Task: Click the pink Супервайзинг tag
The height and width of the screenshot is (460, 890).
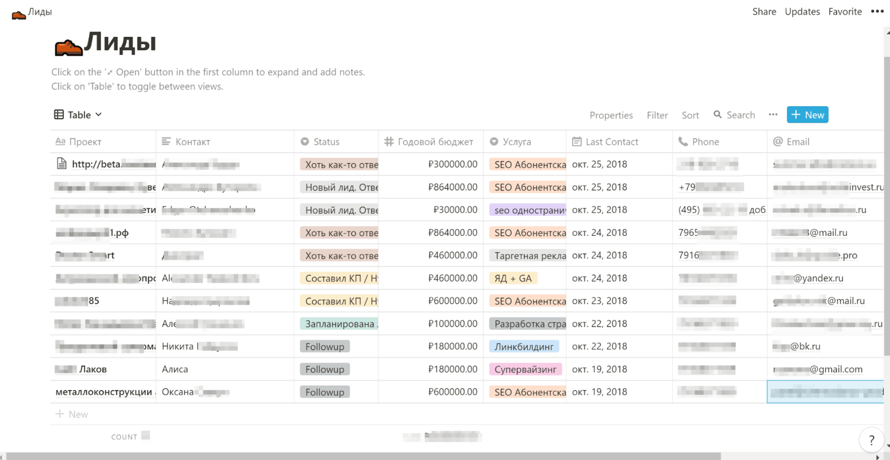Action: [x=525, y=369]
